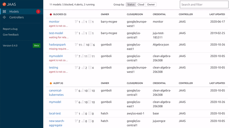The image size is (230, 128).
Task: Click 'jujuongce' credential cell
Action: [x=159, y=121]
